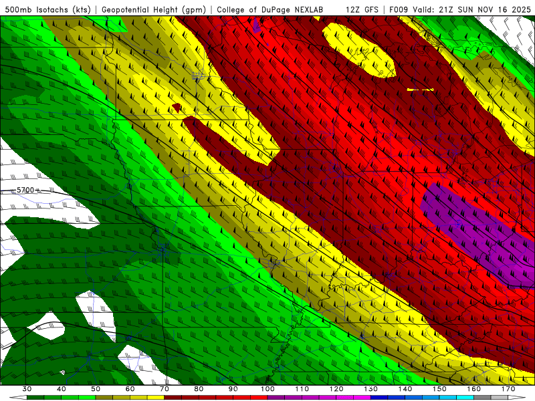
Task: Click the 30 value on the color scale
Action: [27, 389]
